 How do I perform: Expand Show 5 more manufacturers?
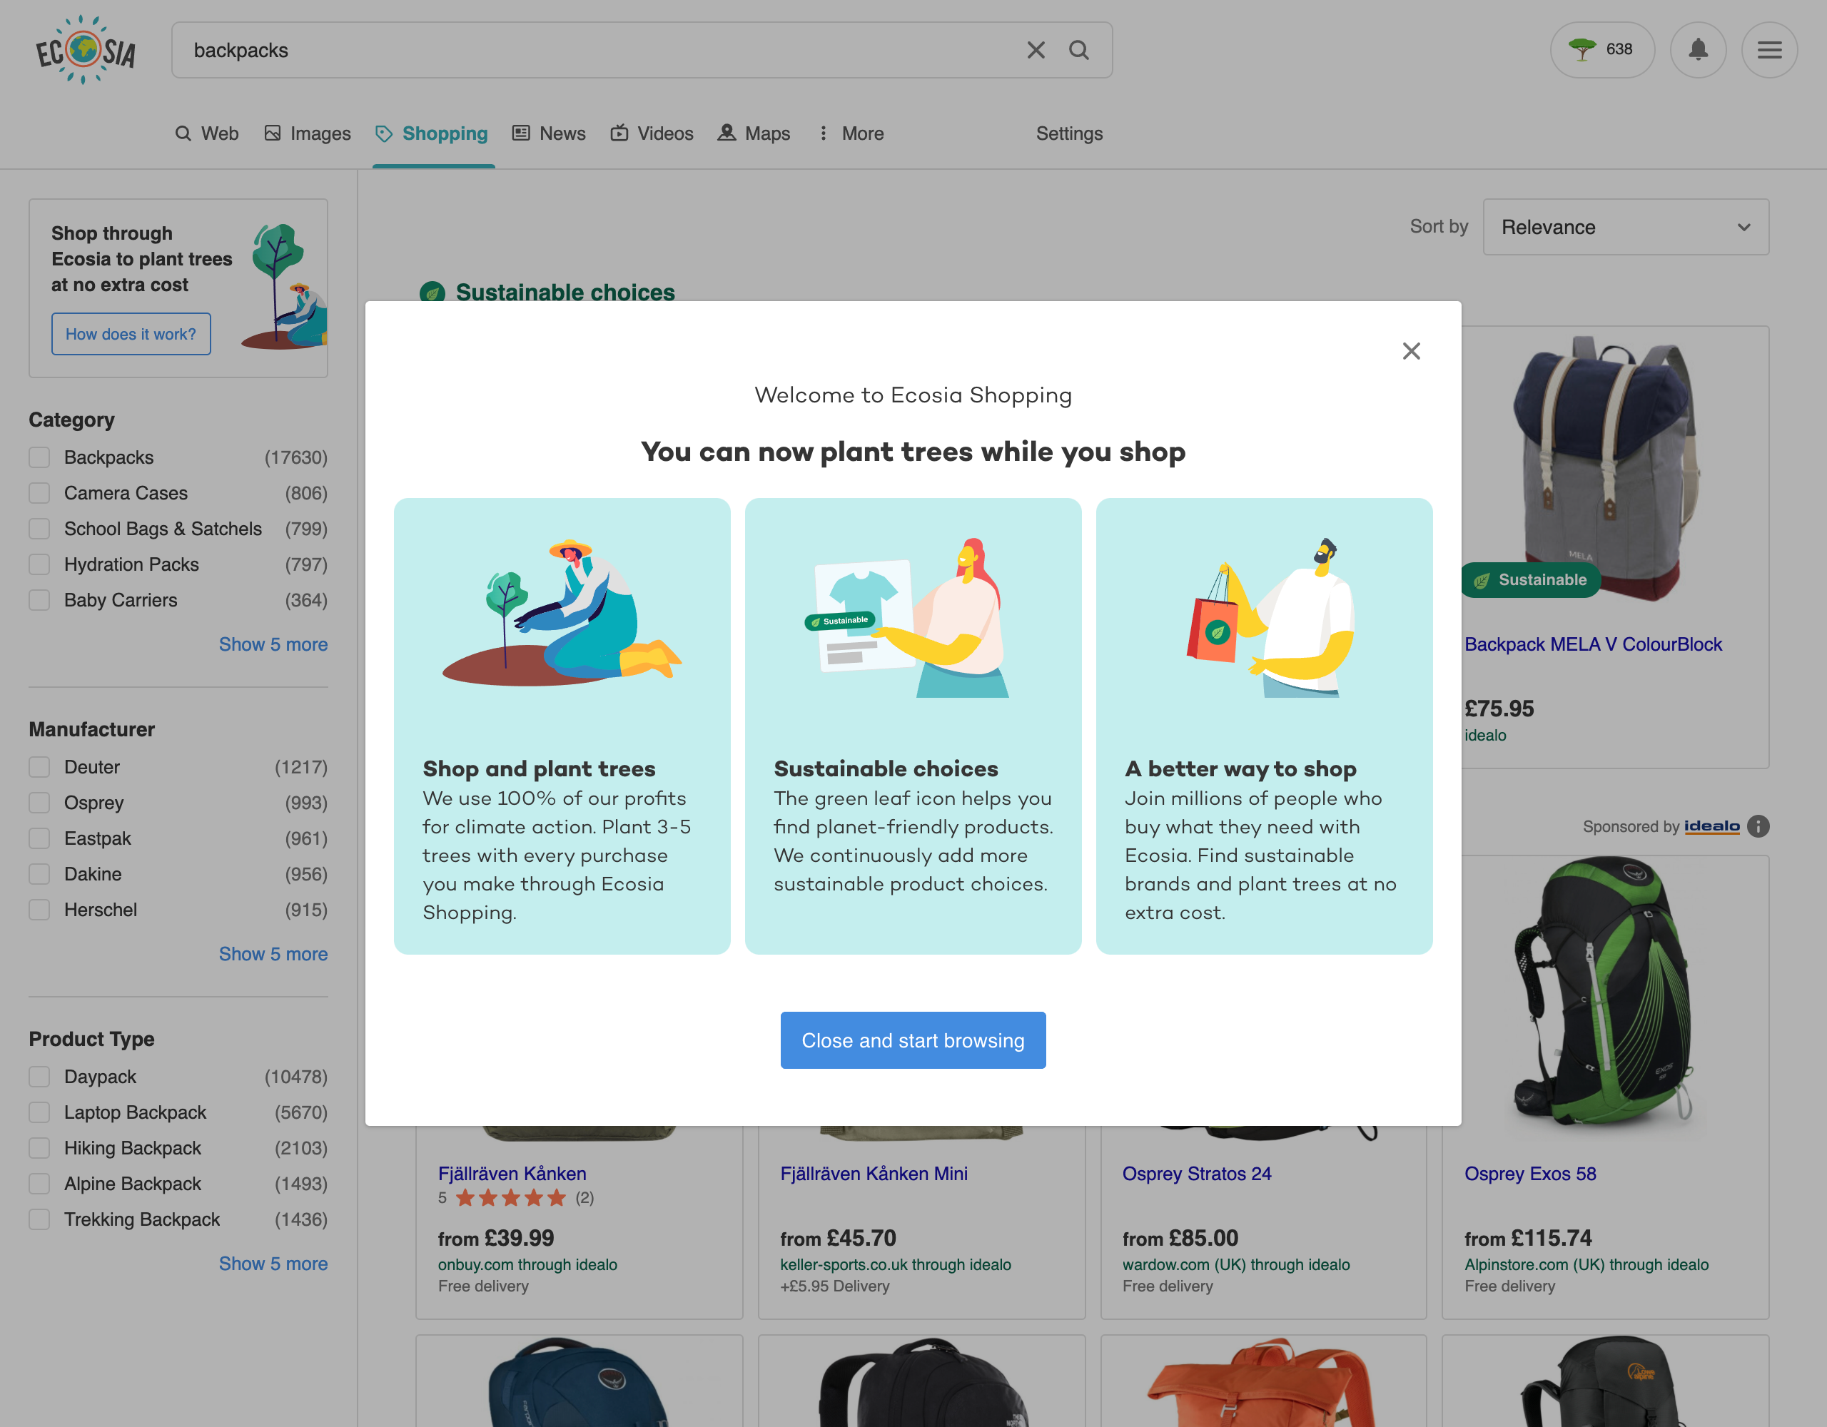pyautogui.click(x=273, y=954)
